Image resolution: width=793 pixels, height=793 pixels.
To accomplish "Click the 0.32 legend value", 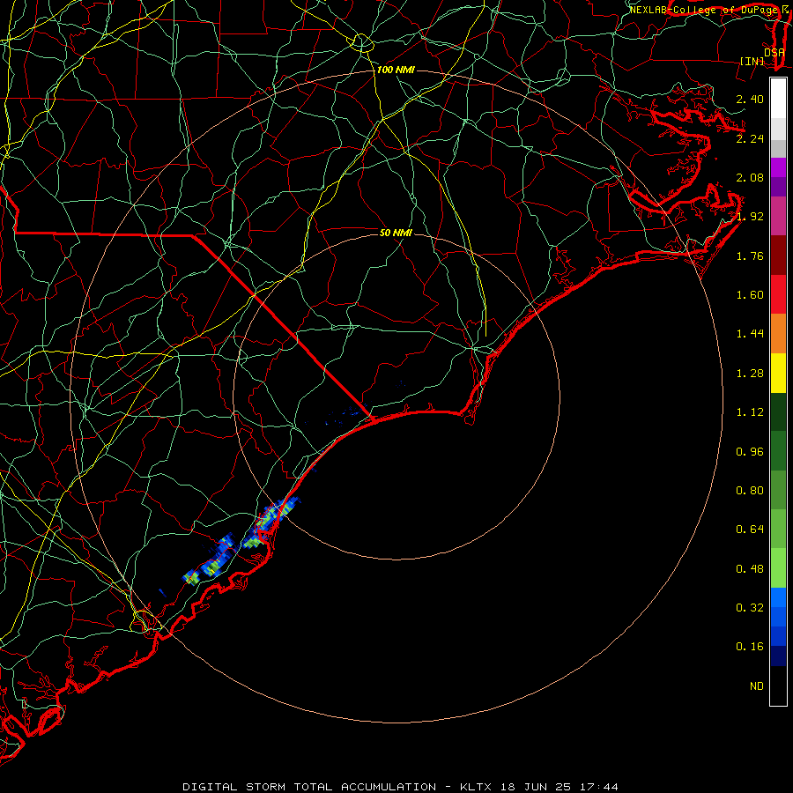I will point(750,608).
